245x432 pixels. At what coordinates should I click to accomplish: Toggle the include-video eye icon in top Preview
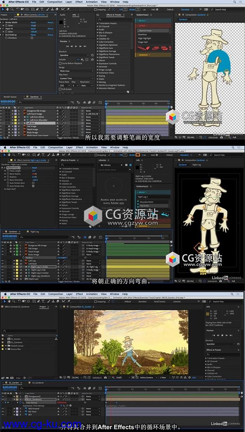point(78,59)
